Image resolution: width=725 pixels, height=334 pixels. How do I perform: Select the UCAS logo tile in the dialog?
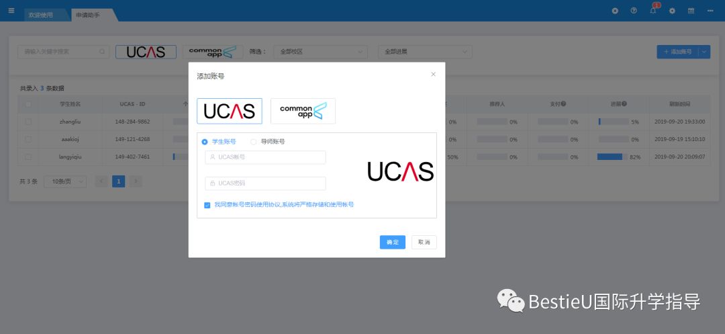[x=230, y=111]
